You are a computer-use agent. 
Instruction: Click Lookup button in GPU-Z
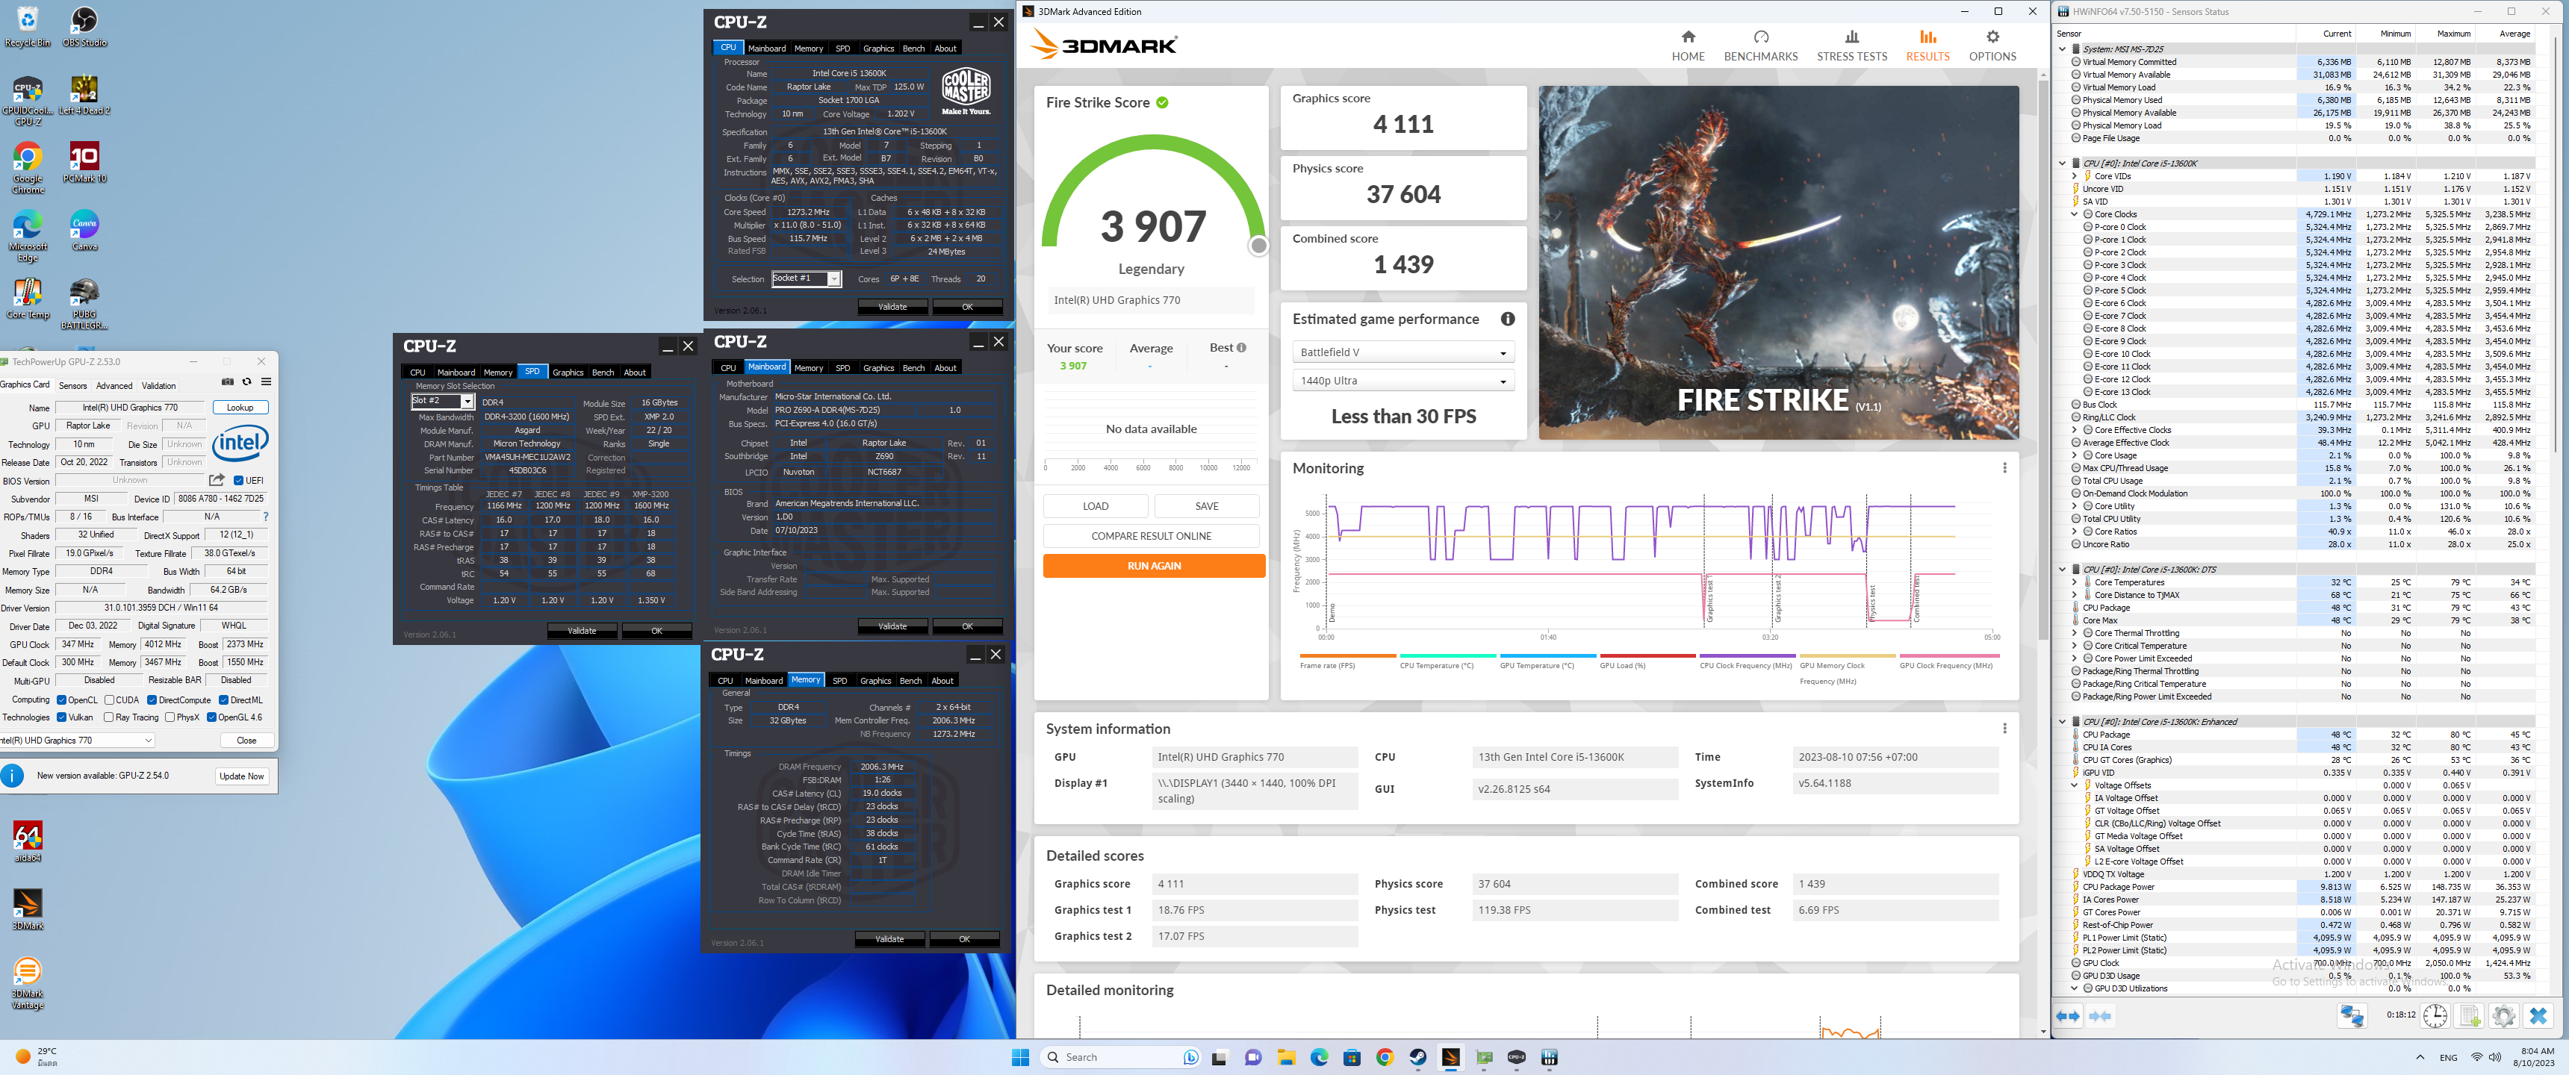(239, 407)
